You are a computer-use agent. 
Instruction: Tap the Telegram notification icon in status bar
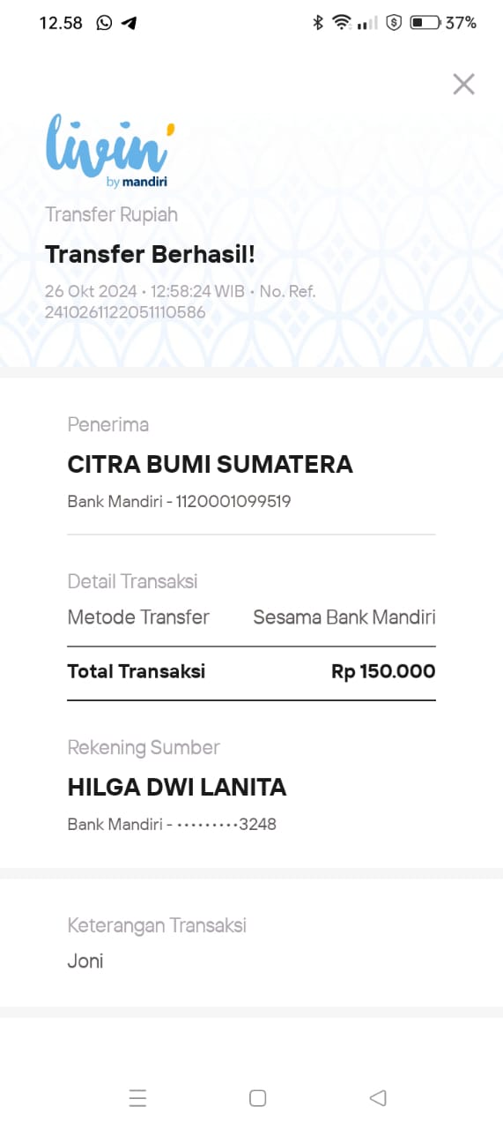click(129, 23)
